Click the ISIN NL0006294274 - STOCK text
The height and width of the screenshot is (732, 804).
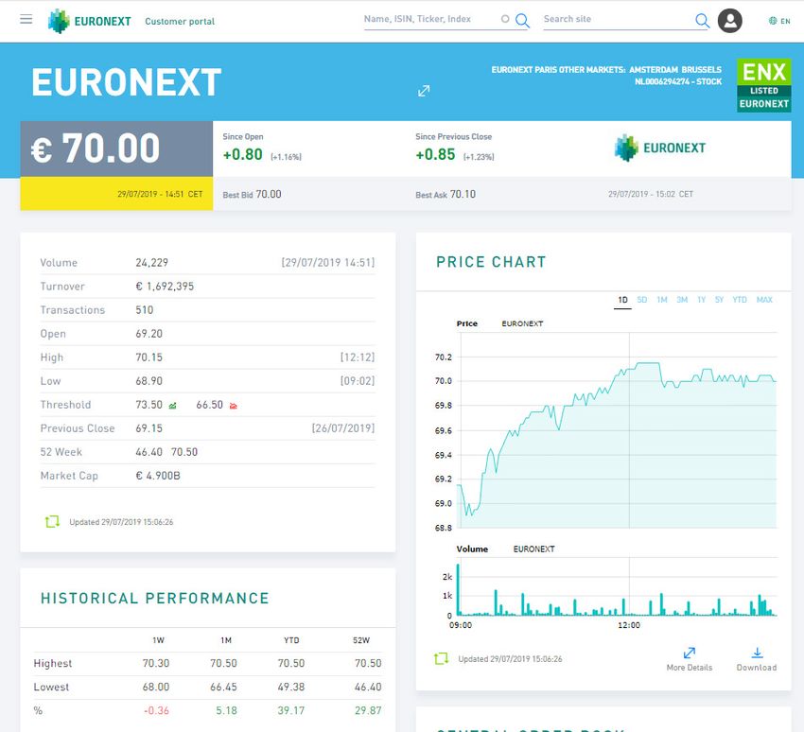678,81
